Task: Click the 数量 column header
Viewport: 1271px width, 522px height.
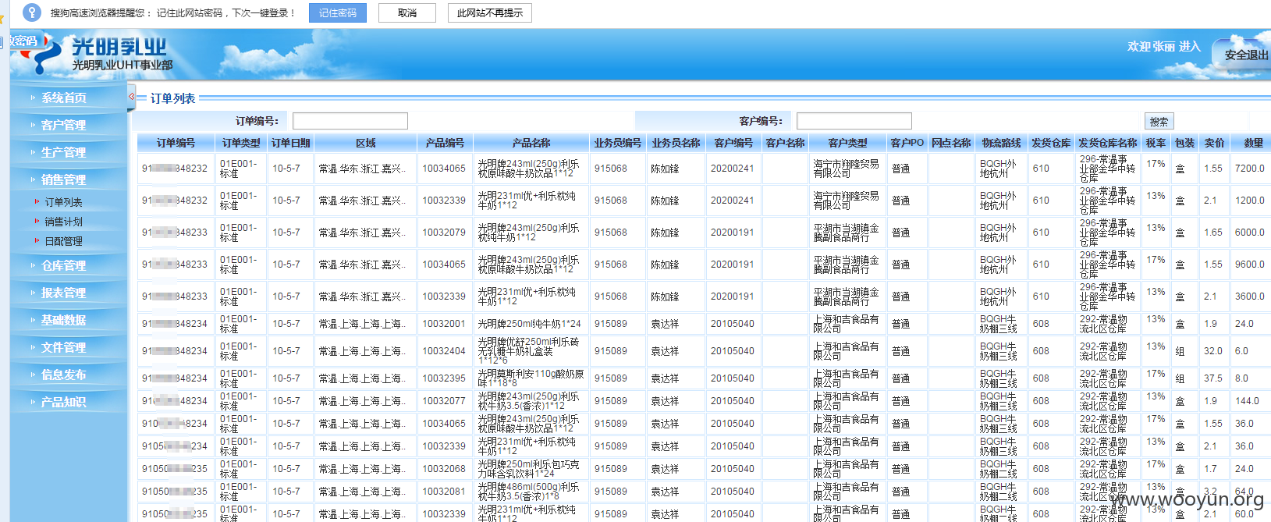Action: coord(1253,143)
